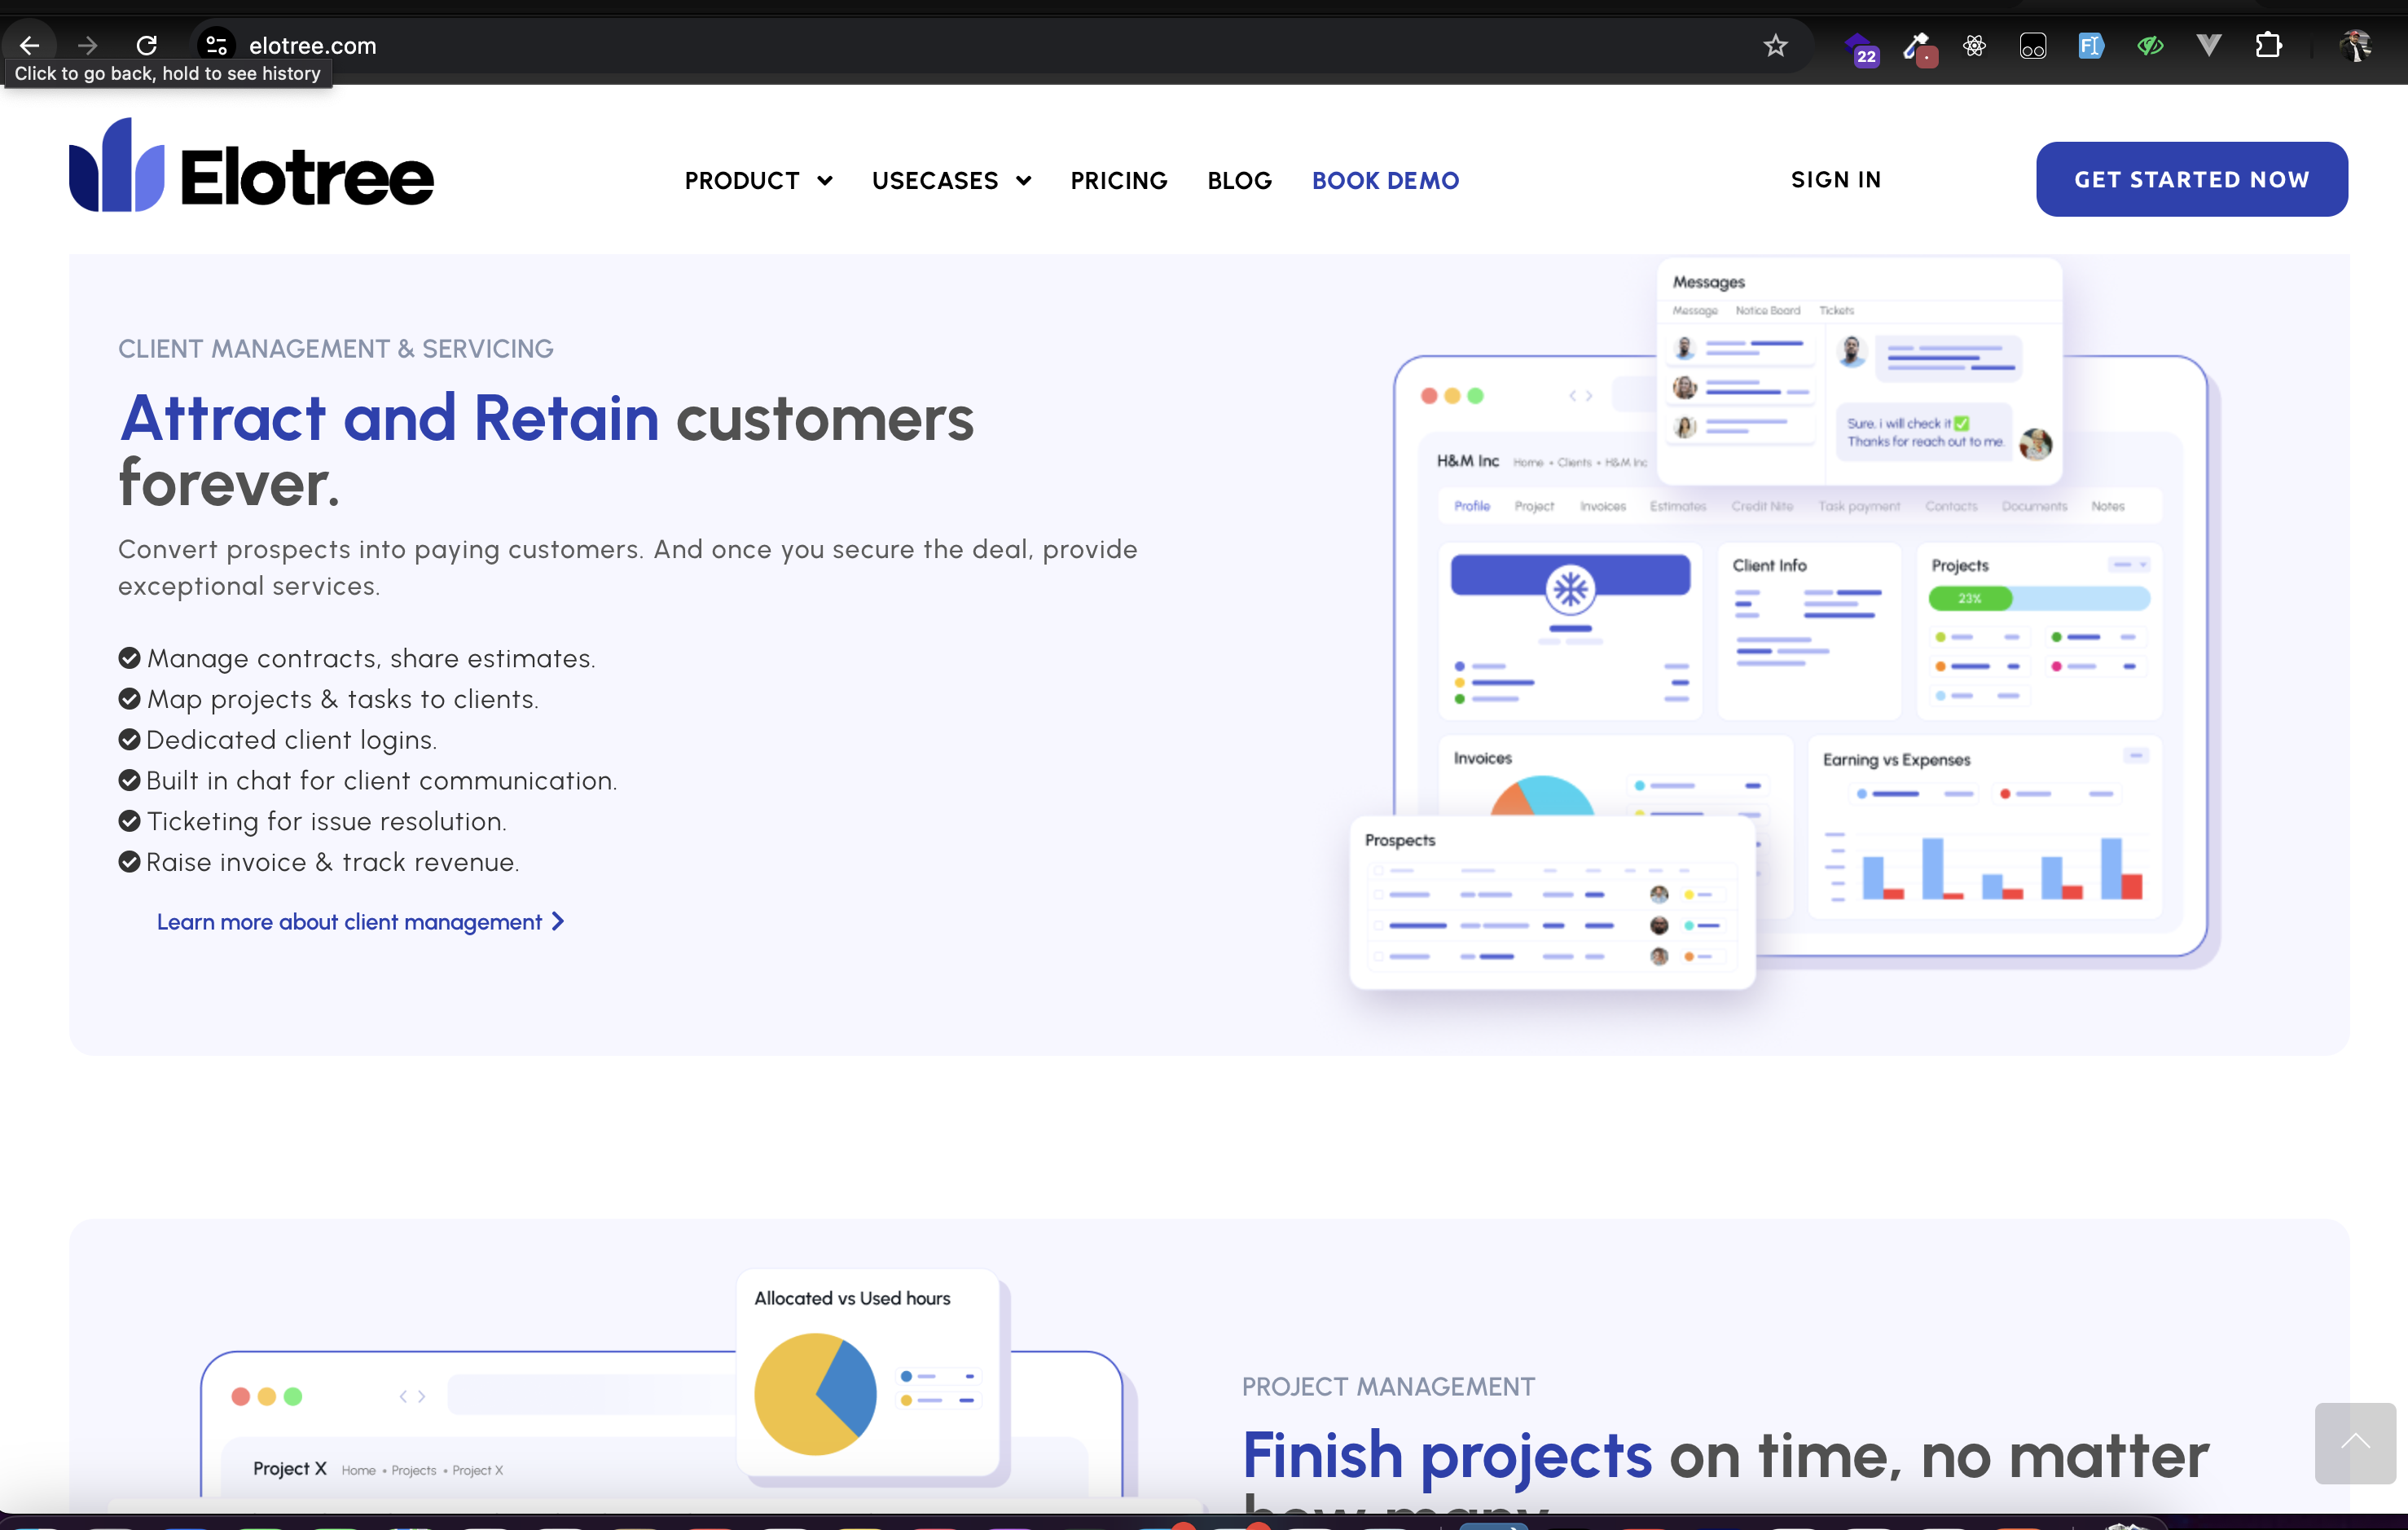Click the scroll-to-top arrow button
Image resolution: width=2408 pixels, height=1530 pixels.
[2355, 1443]
